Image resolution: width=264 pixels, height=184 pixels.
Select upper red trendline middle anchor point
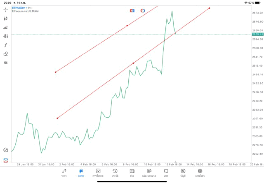tap(127, 26)
